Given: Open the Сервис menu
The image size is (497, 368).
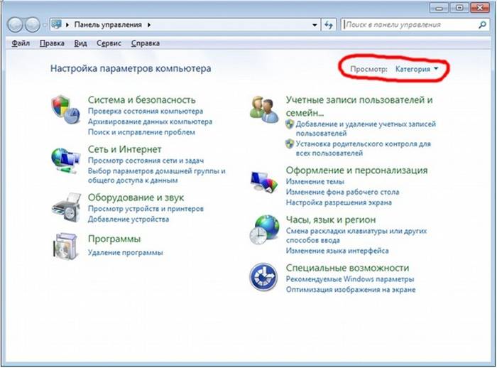Looking at the screenshot, I should tap(109, 43).
